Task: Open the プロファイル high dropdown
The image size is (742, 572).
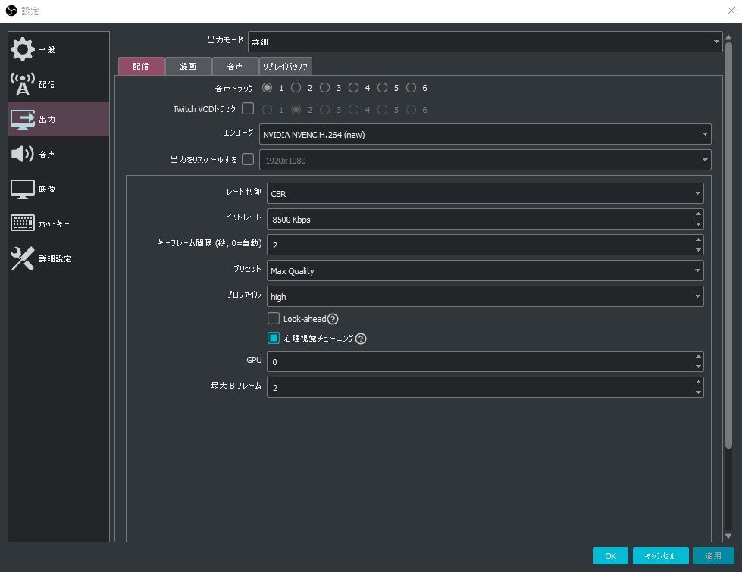Action: (x=485, y=297)
